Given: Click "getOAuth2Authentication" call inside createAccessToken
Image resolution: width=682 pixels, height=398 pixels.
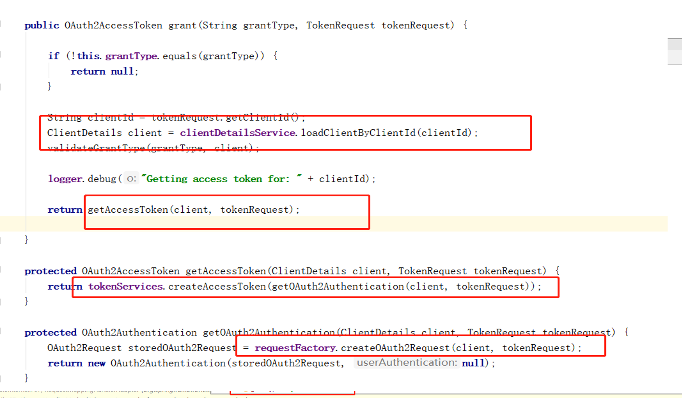Looking at the screenshot, I should (x=338, y=287).
